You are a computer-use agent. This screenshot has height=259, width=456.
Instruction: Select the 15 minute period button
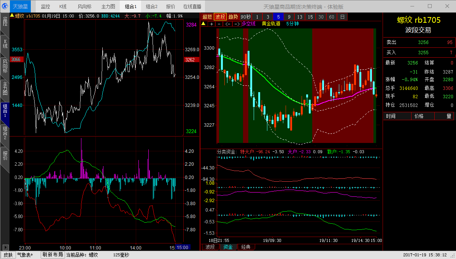point(310,17)
